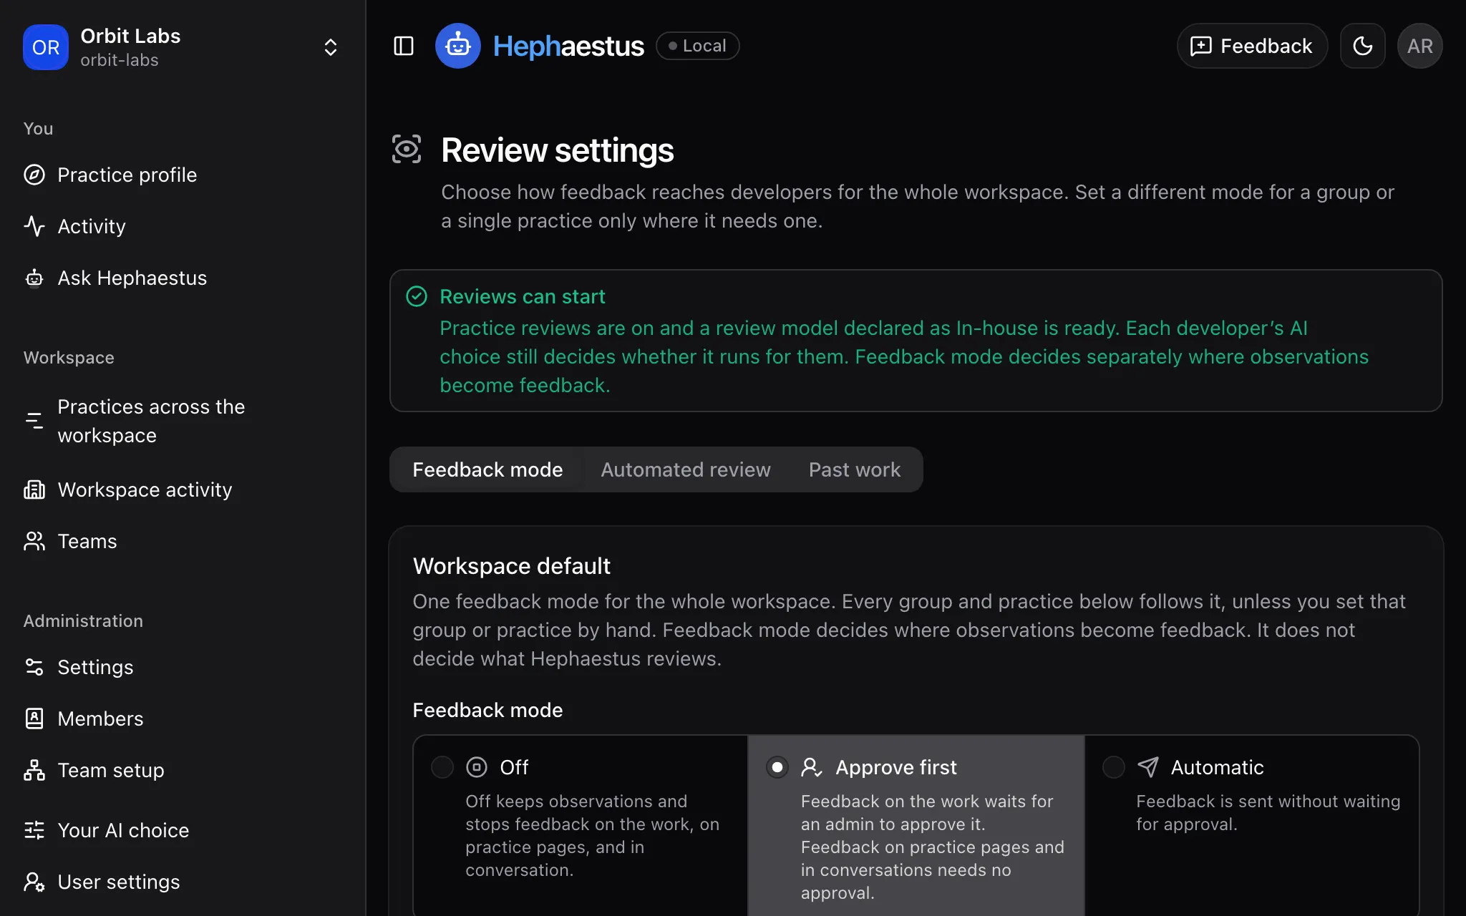Switch to the Past work tab

pyautogui.click(x=855, y=469)
